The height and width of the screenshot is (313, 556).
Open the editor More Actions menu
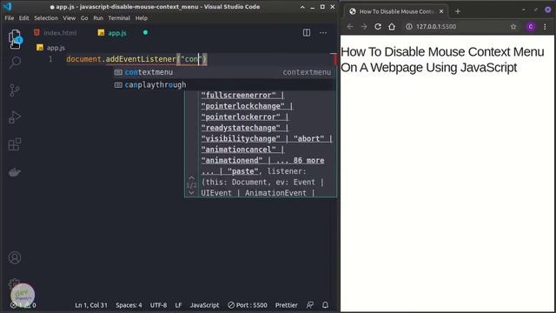pyautogui.click(x=323, y=33)
